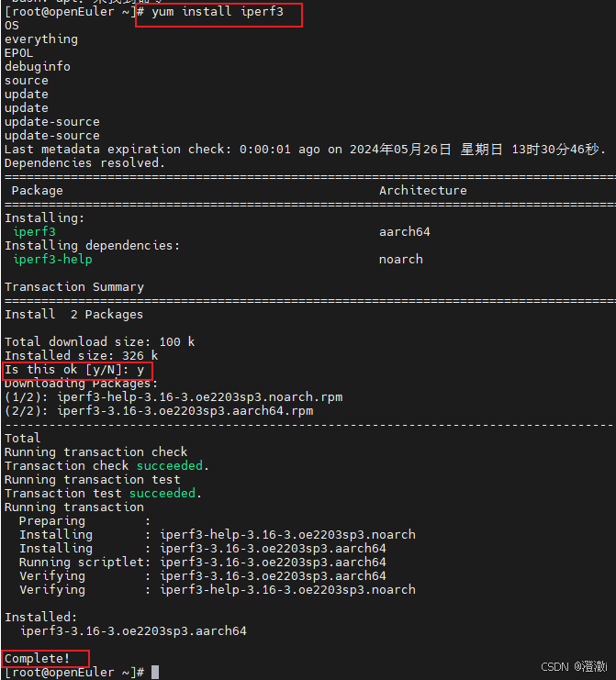Click the green 'iperf3-help' package name
Image resolution: width=616 pixels, height=680 pixels.
click(x=52, y=260)
